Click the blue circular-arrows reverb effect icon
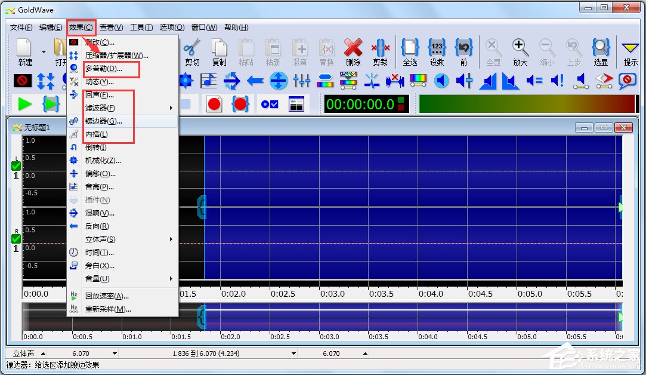 click(x=232, y=81)
